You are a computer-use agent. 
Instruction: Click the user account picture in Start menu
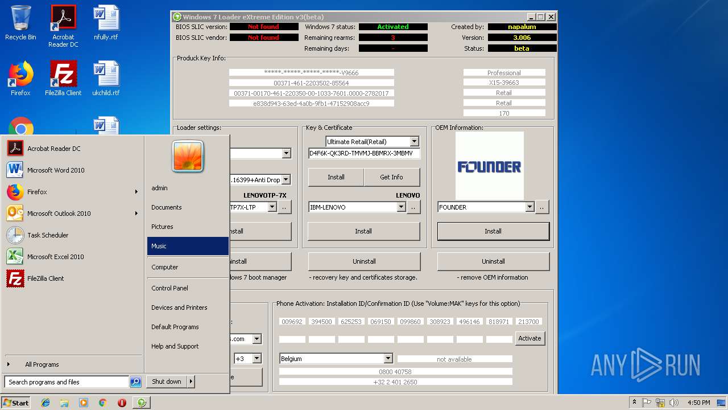coord(188,156)
